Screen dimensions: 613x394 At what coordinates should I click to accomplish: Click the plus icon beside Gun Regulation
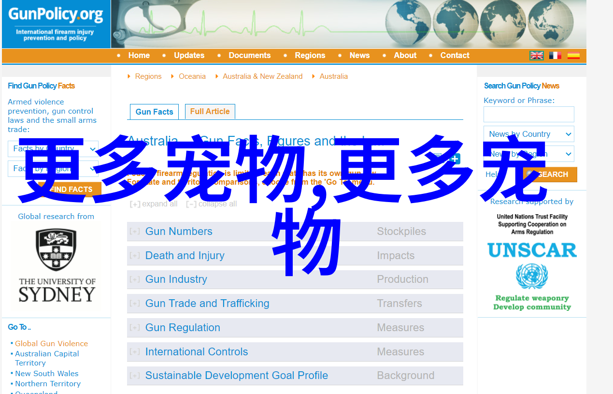click(135, 328)
